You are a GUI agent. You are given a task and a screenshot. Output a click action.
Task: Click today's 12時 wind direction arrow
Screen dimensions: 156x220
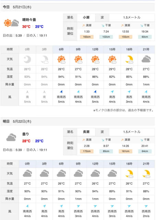click(x=95, y=92)
